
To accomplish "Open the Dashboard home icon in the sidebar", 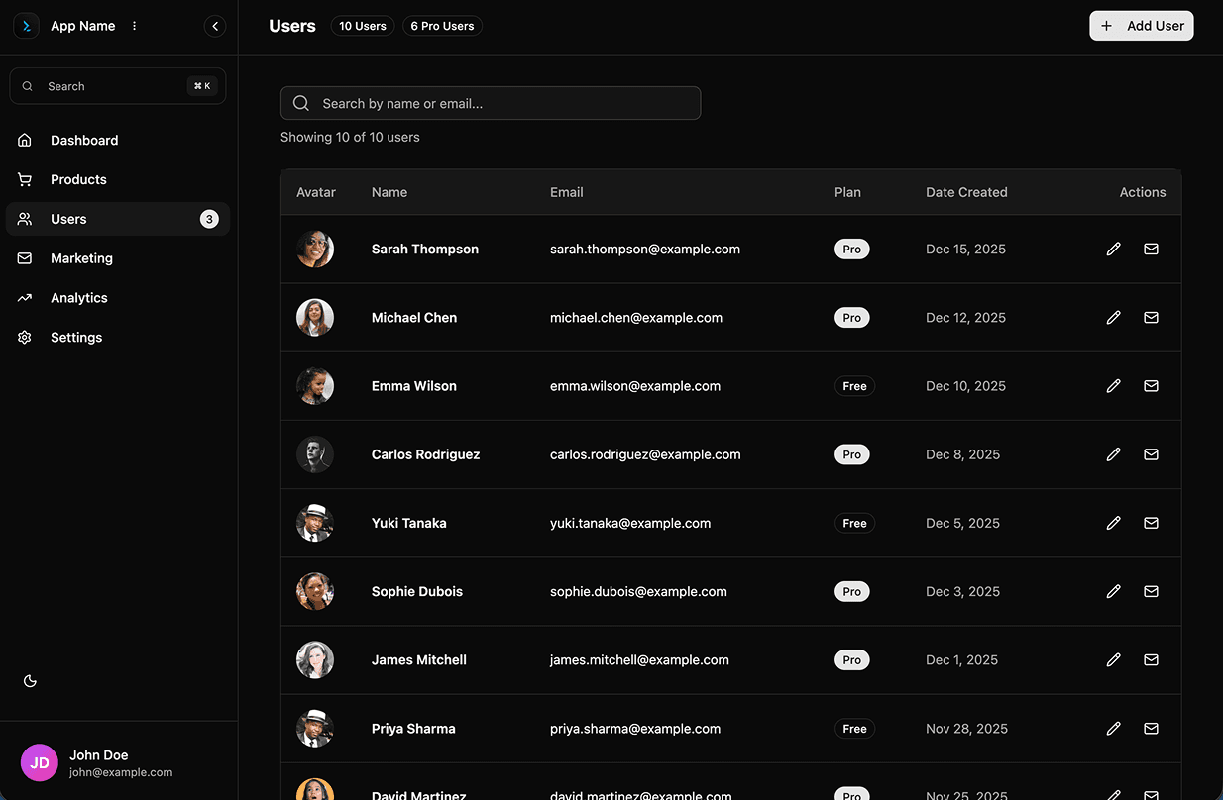I will point(24,140).
